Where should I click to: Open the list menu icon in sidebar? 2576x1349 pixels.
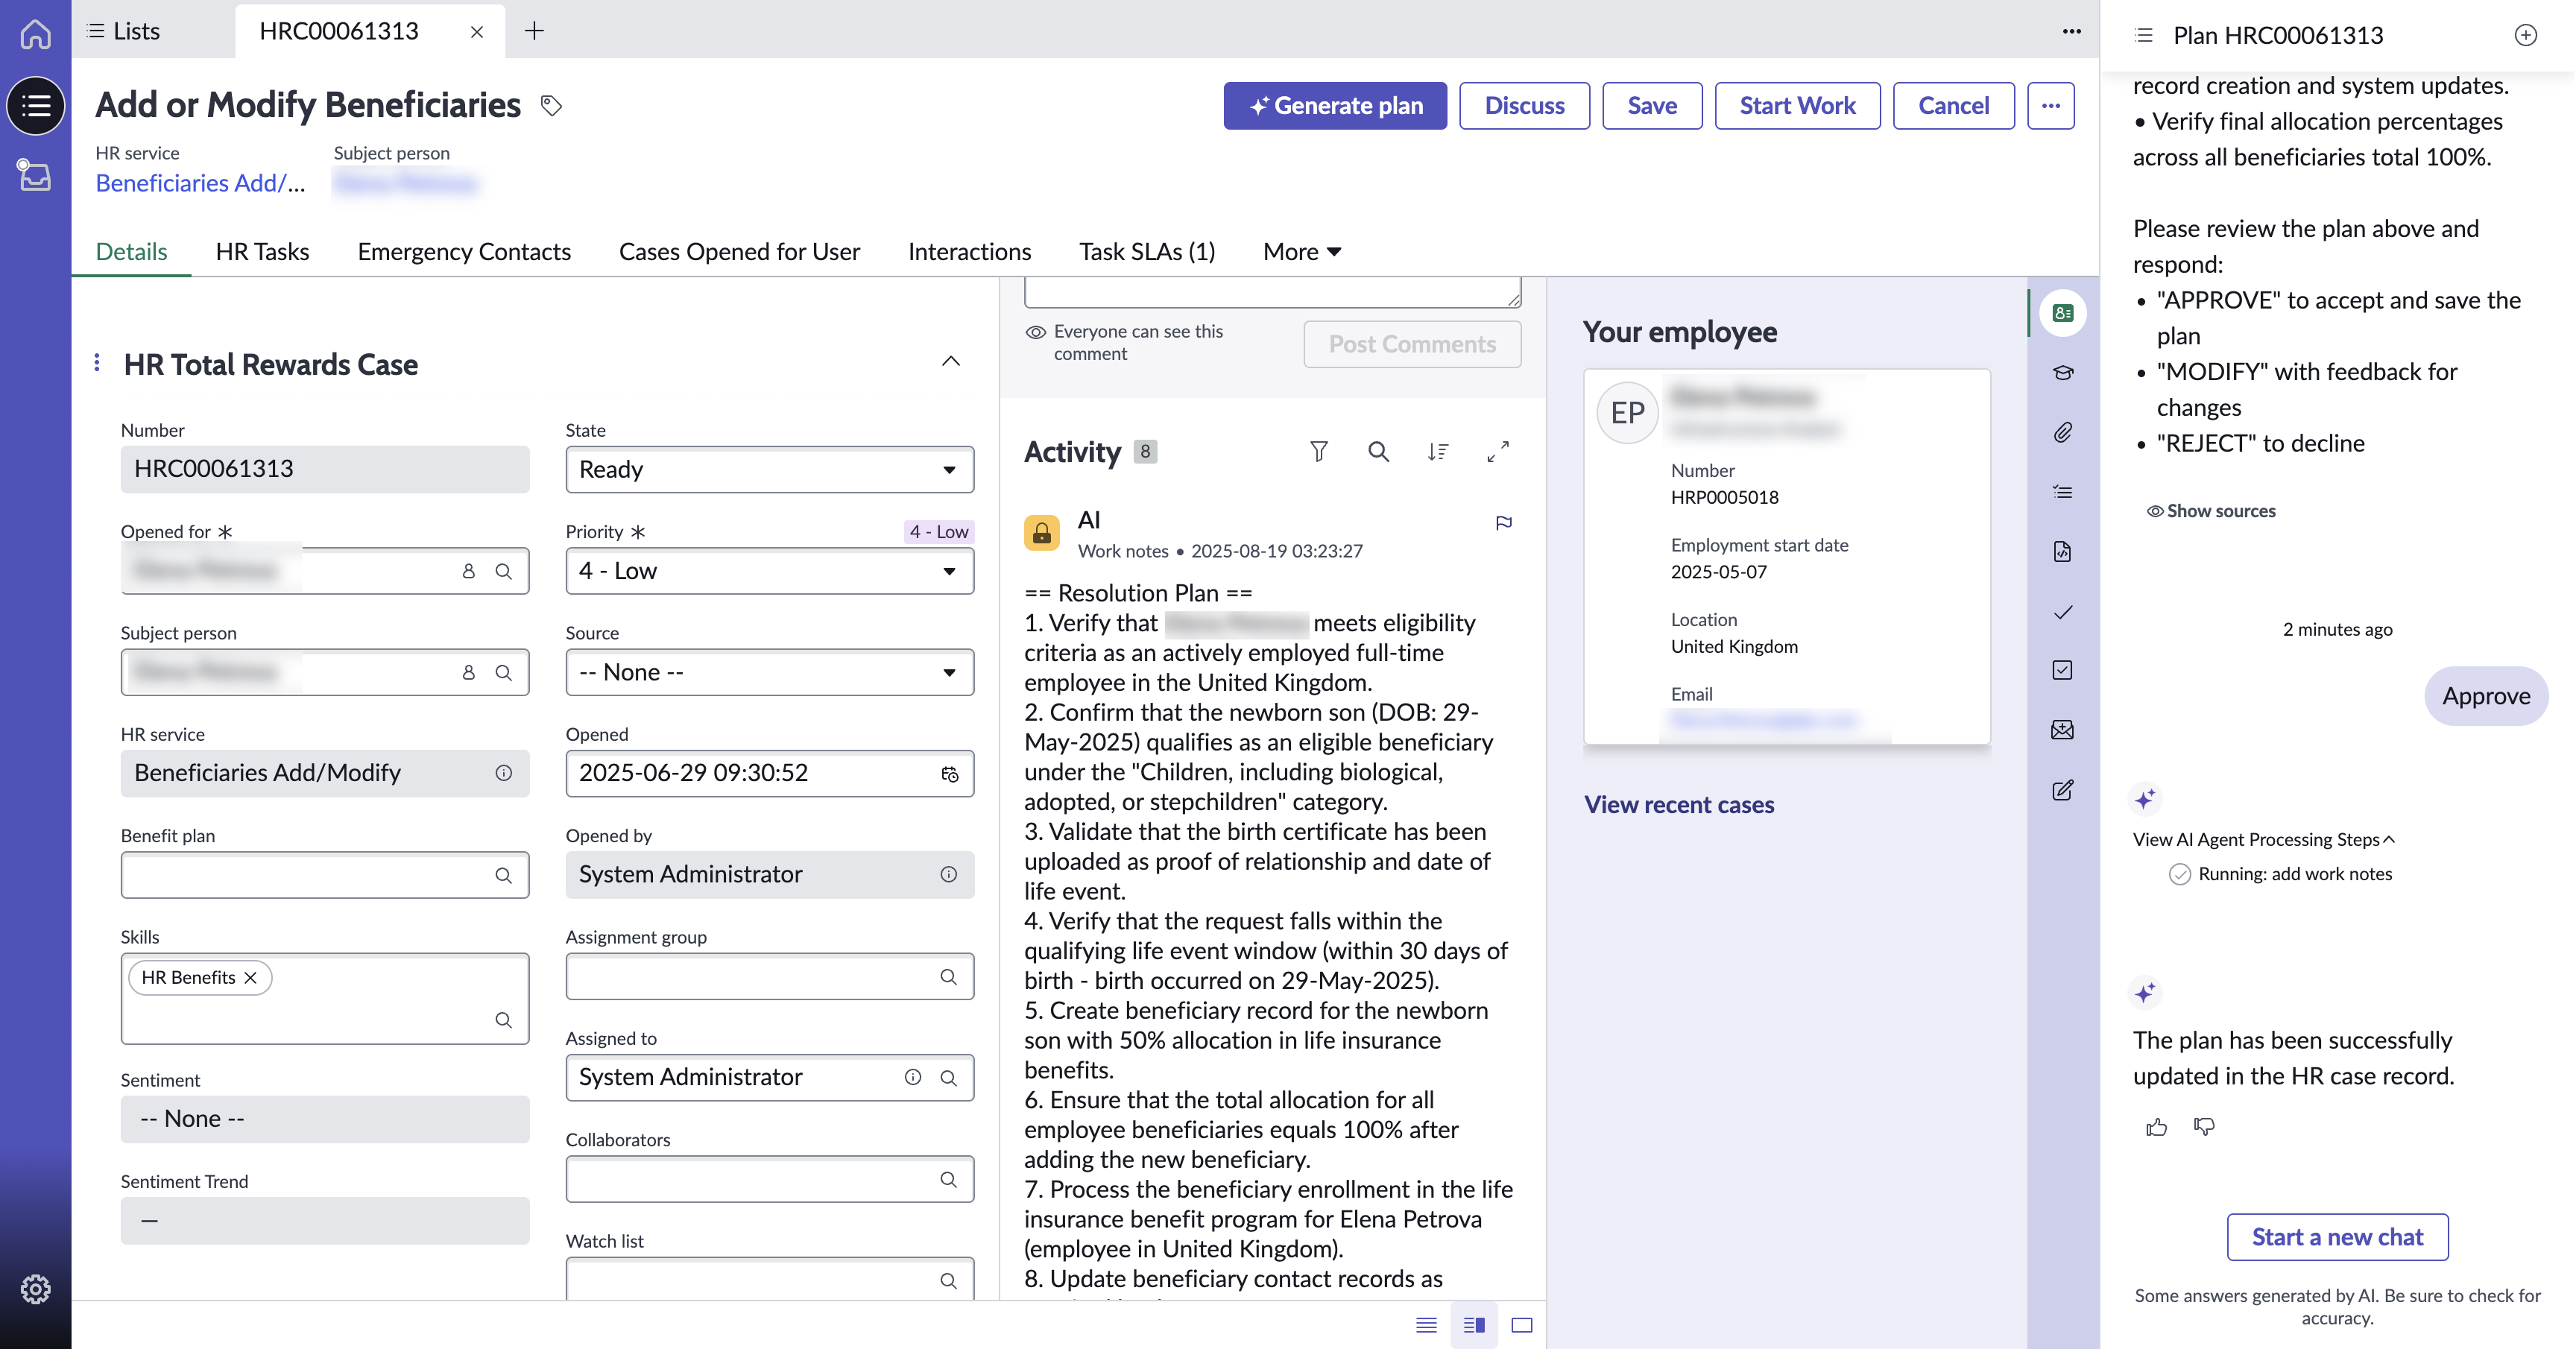[35, 105]
